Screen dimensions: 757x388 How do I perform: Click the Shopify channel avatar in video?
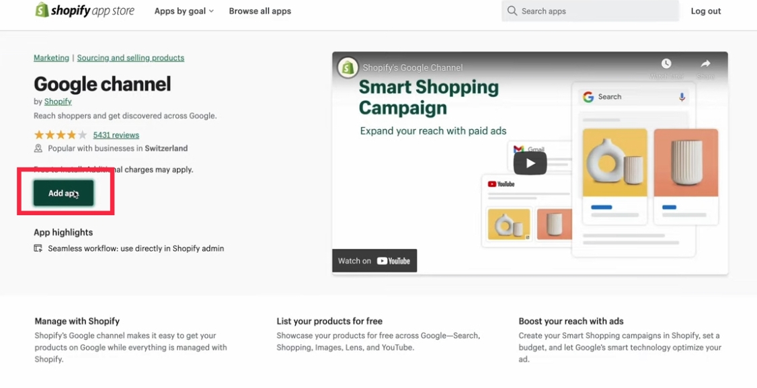pos(347,68)
